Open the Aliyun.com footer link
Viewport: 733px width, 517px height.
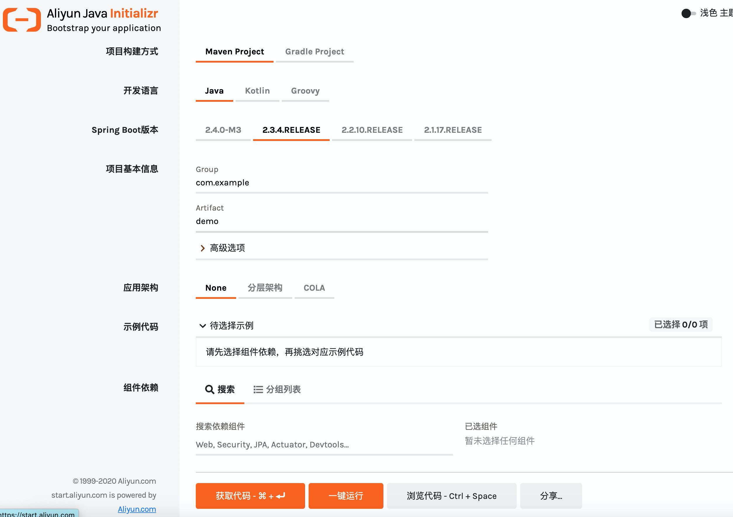pyautogui.click(x=137, y=509)
